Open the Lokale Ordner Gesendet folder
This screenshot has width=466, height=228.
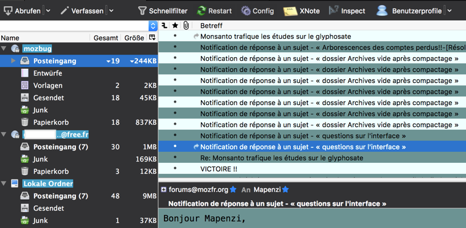pyautogui.click(x=79, y=208)
